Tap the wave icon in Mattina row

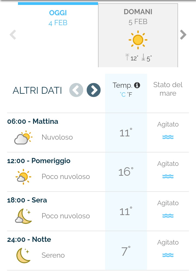tap(168, 137)
